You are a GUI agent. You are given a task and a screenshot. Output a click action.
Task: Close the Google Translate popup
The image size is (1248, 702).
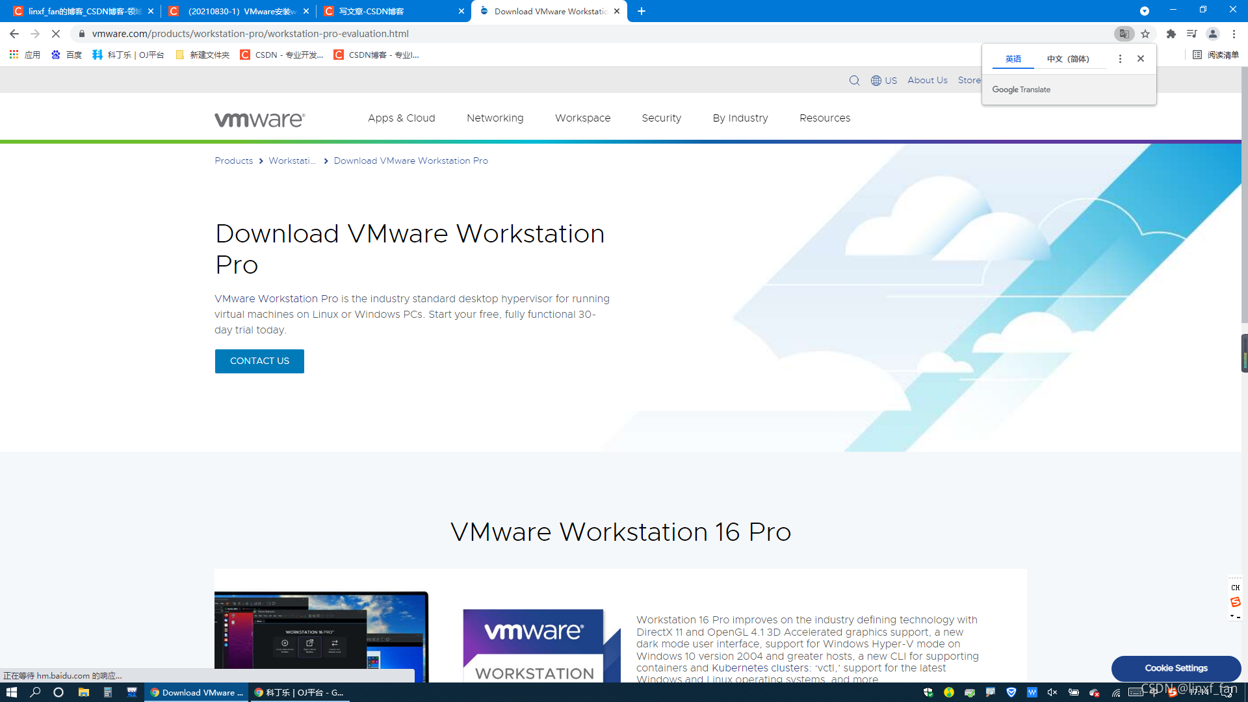[1140, 58]
